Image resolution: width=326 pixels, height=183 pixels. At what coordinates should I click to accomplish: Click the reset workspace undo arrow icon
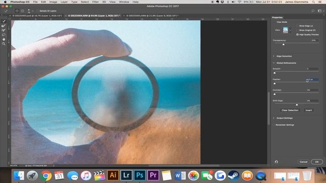pyautogui.click(x=276, y=162)
